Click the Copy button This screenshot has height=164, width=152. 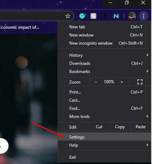coord(120,127)
